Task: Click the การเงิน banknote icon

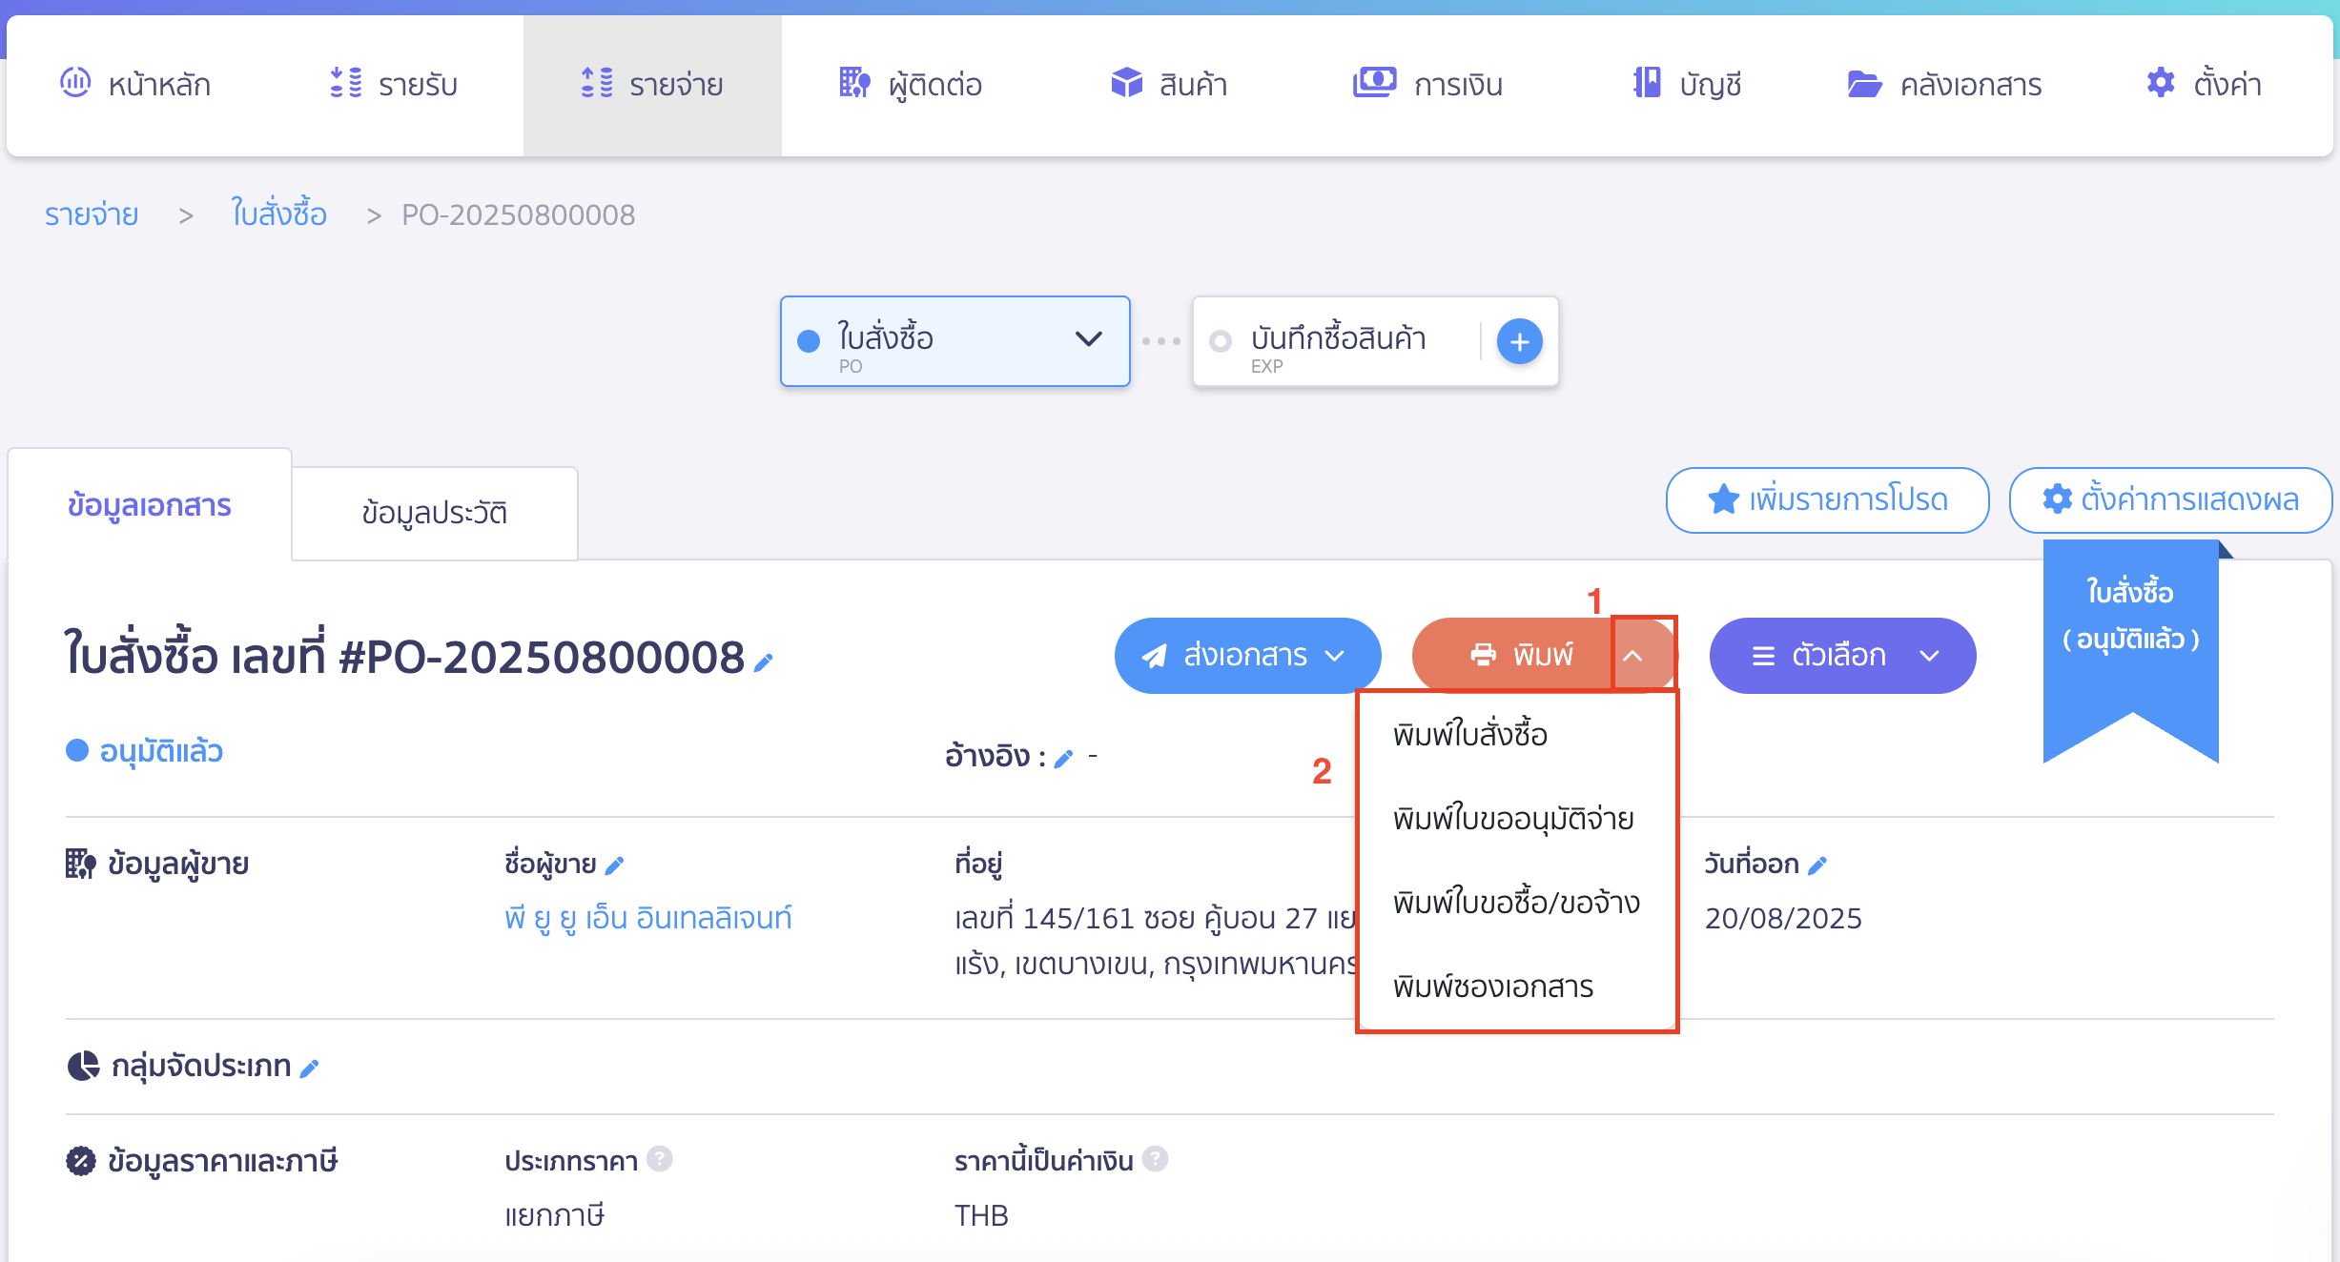Action: (1374, 82)
